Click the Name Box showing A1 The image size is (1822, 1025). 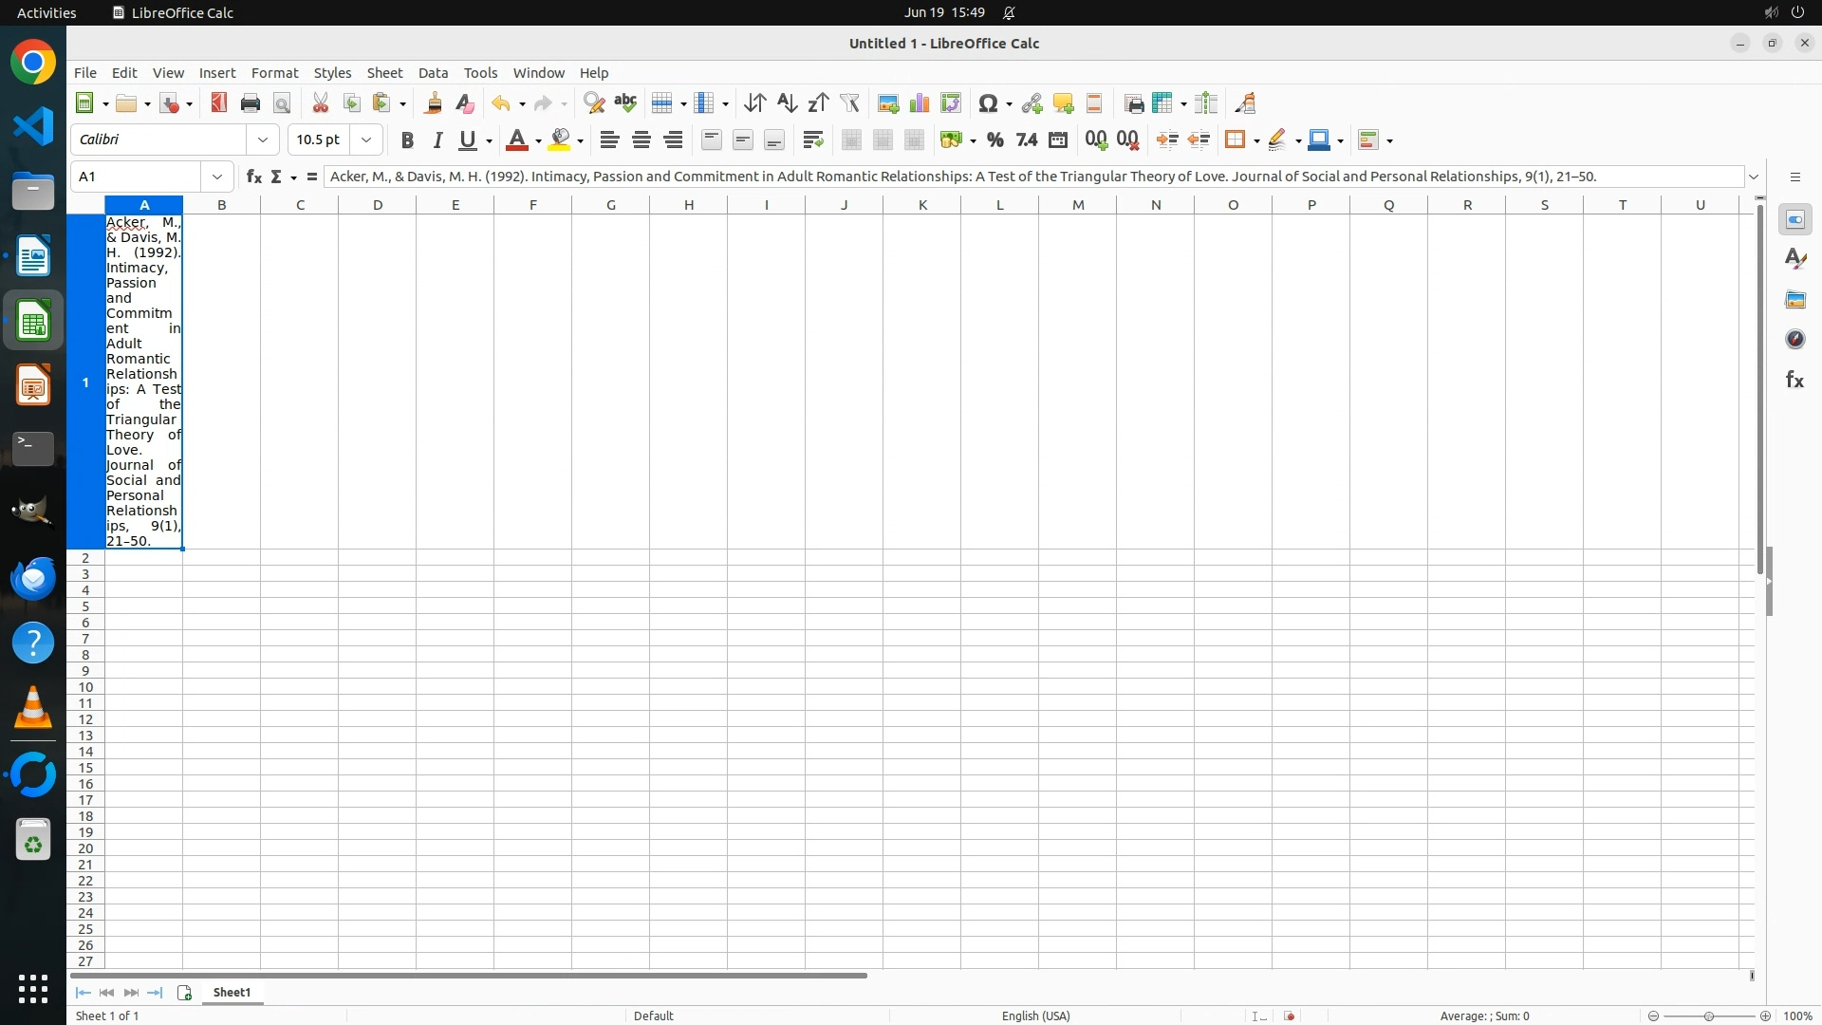click(138, 177)
